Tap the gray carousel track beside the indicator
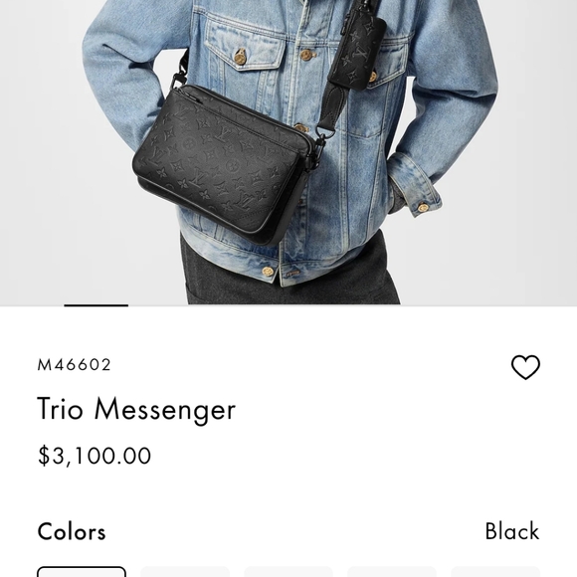The height and width of the screenshot is (577, 577). pyautogui.click(x=352, y=305)
